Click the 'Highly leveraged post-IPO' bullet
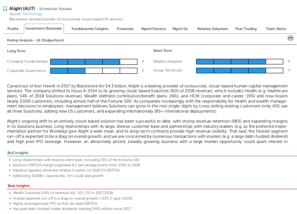297x214 pixels. (55, 204)
